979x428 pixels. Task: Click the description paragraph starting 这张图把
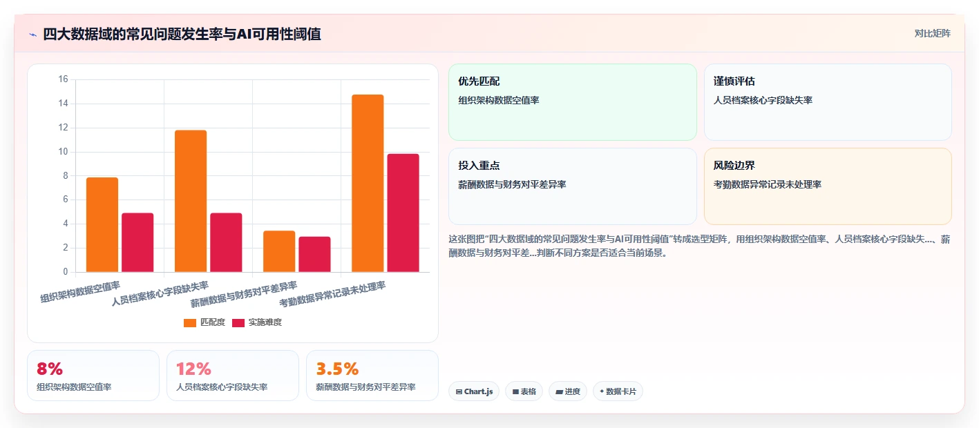click(700, 246)
